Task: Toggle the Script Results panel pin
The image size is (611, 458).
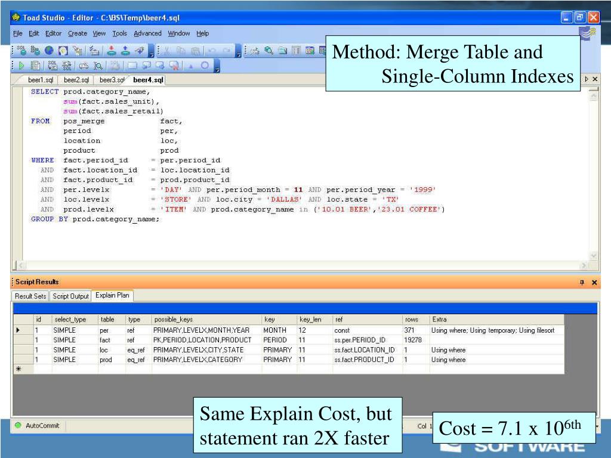Action: click(582, 282)
